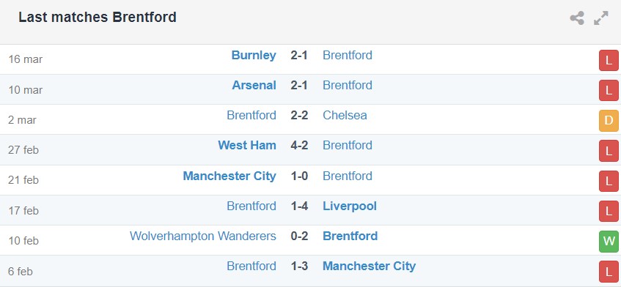The width and height of the screenshot is (621, 287).
Task: Open the Chelsea team link
Action: 345,115
